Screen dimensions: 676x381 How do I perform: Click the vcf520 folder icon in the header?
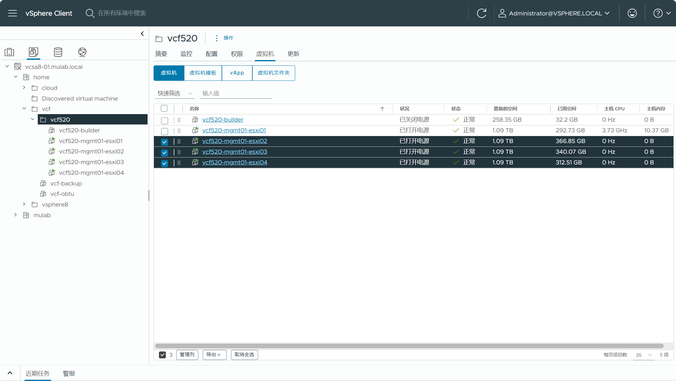(159, 39)
